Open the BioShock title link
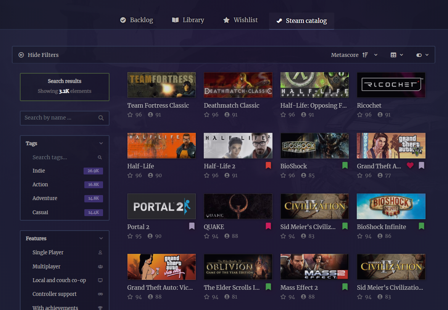This screenshot has width=448, height=310. click(293, 166)
